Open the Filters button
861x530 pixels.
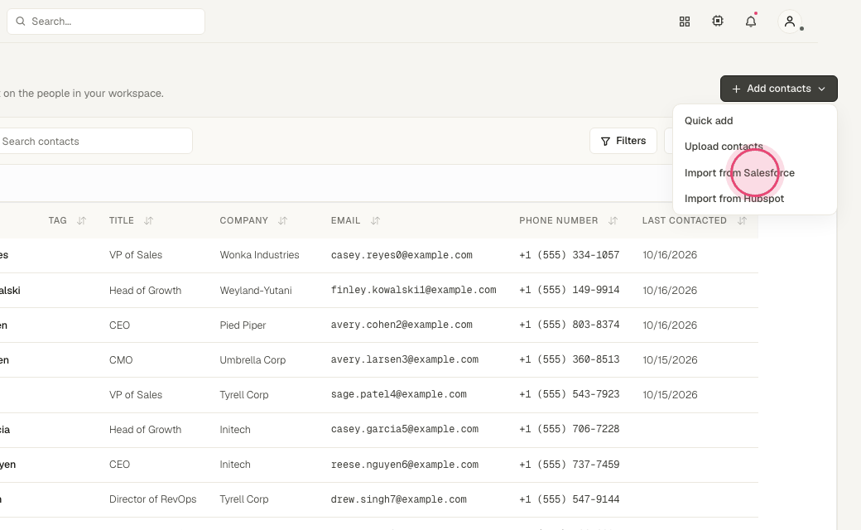(623, 141)
